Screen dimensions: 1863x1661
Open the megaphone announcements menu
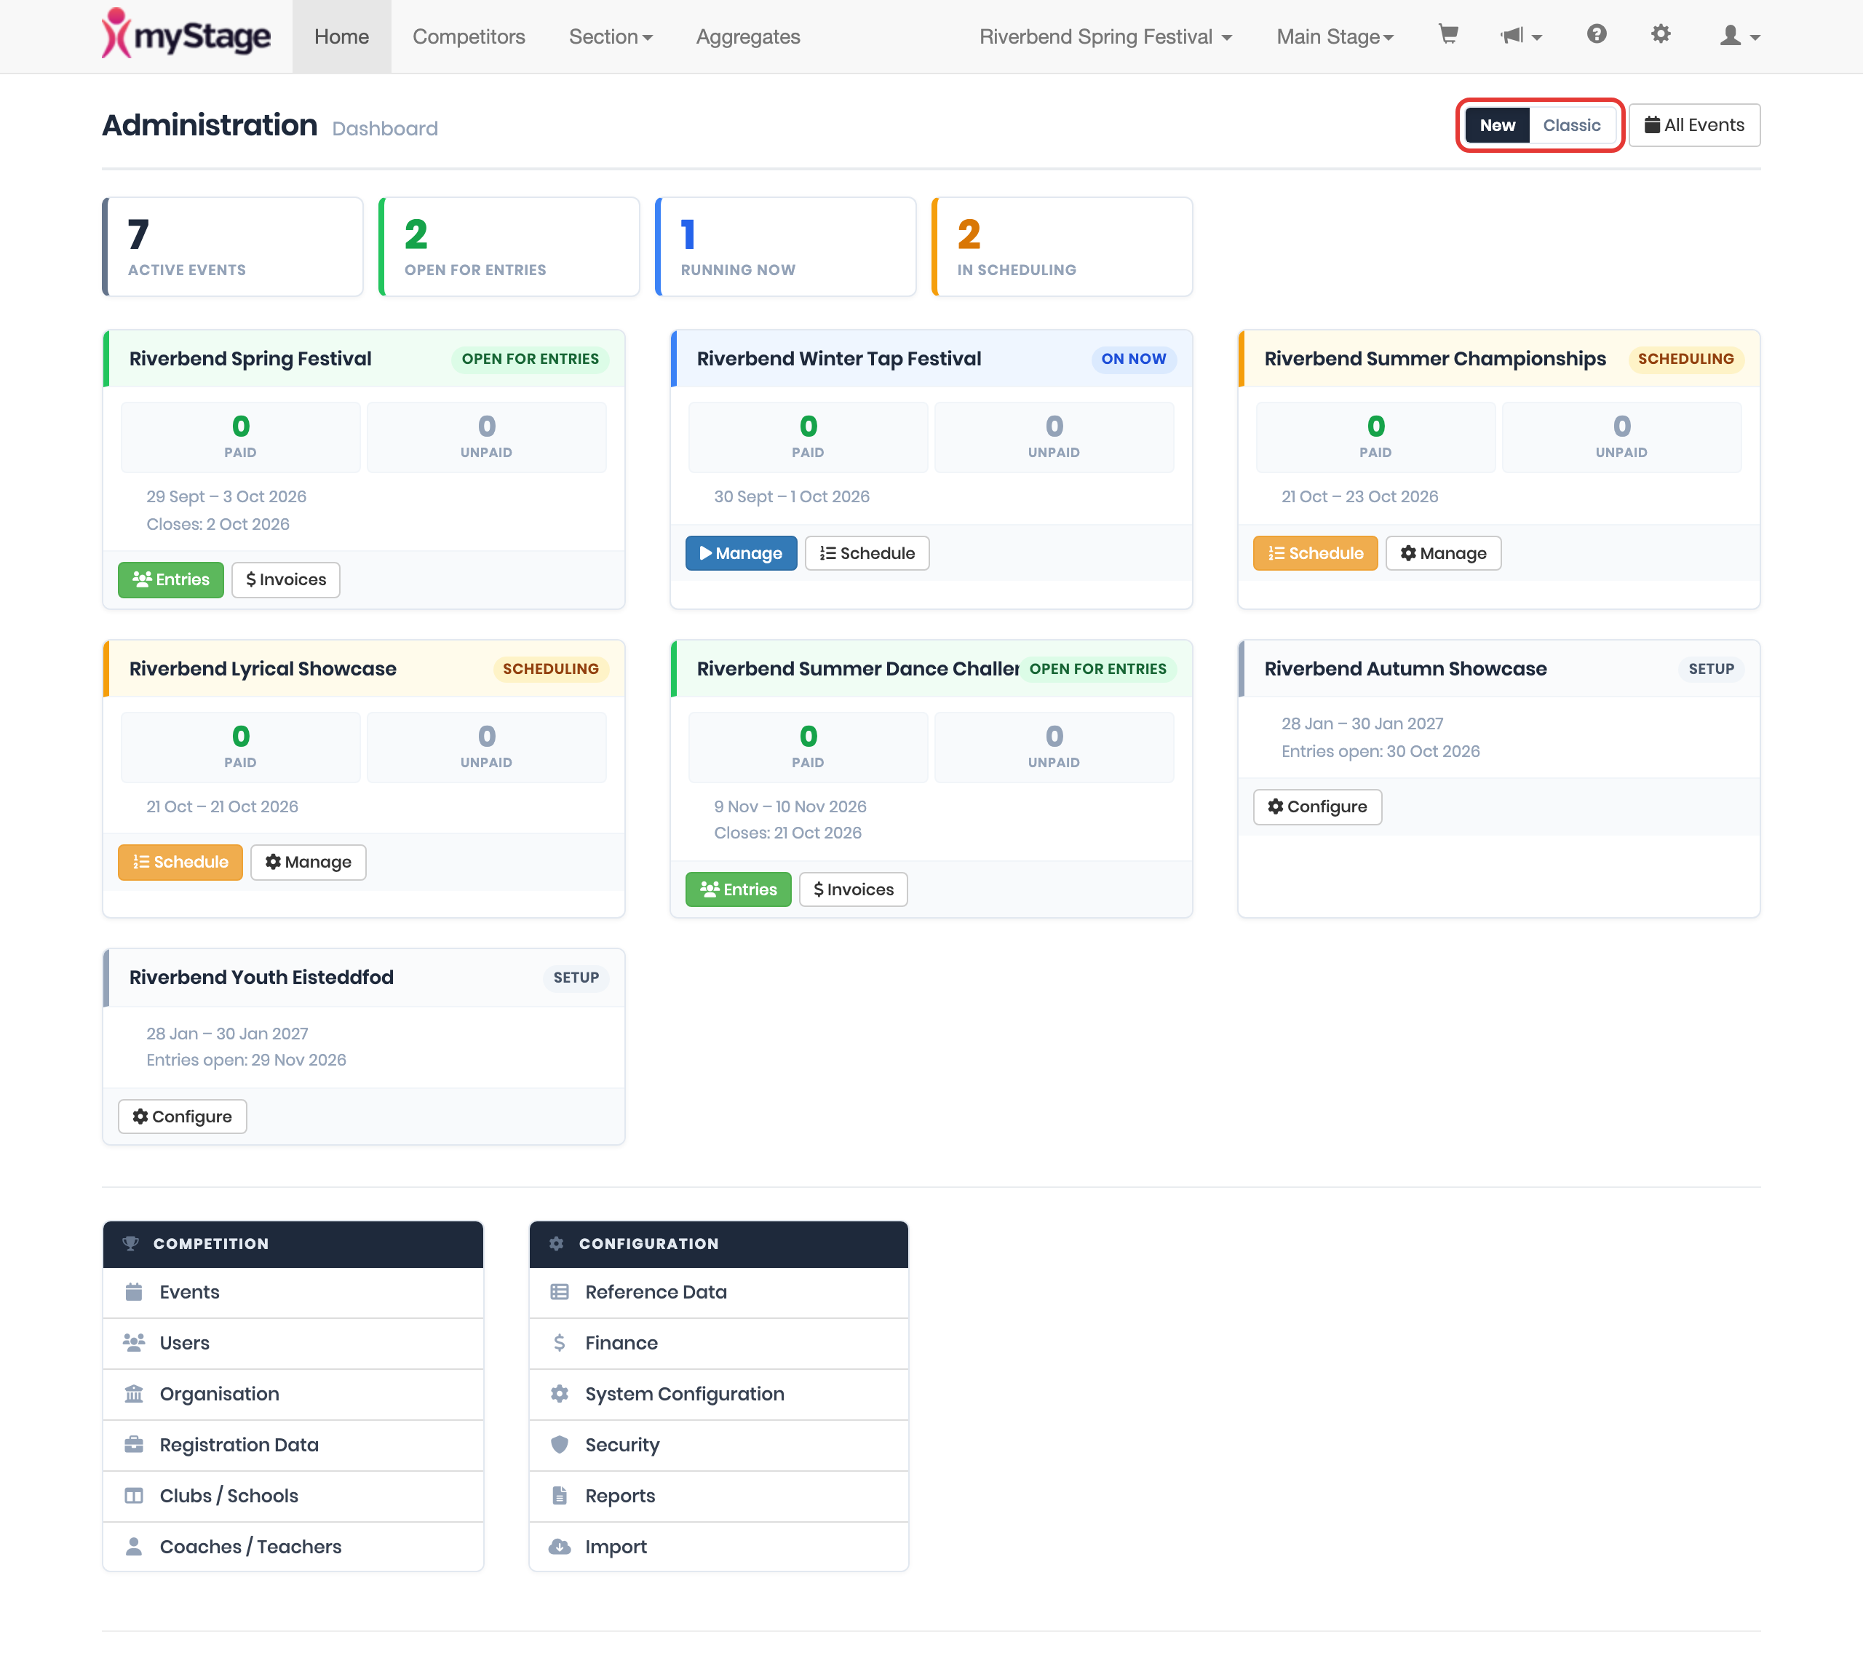[x=1520, y=36]
